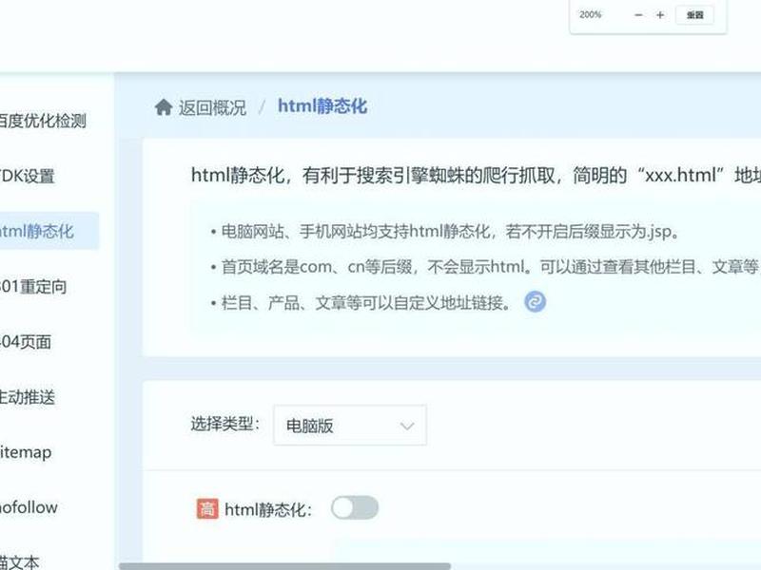The height and width of the screenshot is (570, 761).
Task: Click the text 电脑网站、手机网站均支持html静态化
Action: point(355,231)
